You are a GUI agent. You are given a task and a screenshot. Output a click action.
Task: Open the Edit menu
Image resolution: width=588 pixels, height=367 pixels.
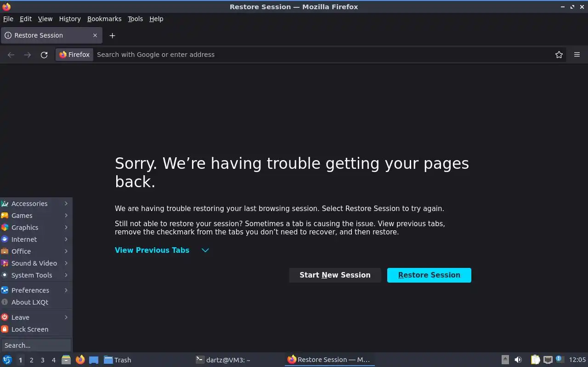(x=26, y=19)
